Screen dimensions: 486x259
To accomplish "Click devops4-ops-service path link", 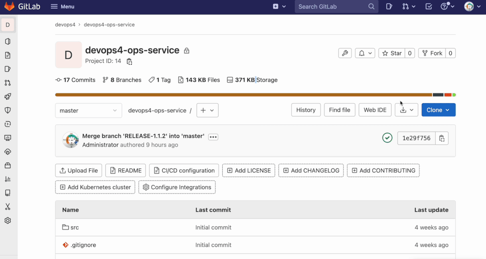I will [157, 110].
